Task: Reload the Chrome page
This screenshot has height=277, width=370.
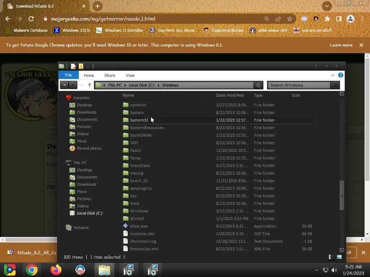Action: [x=31, y=19]
